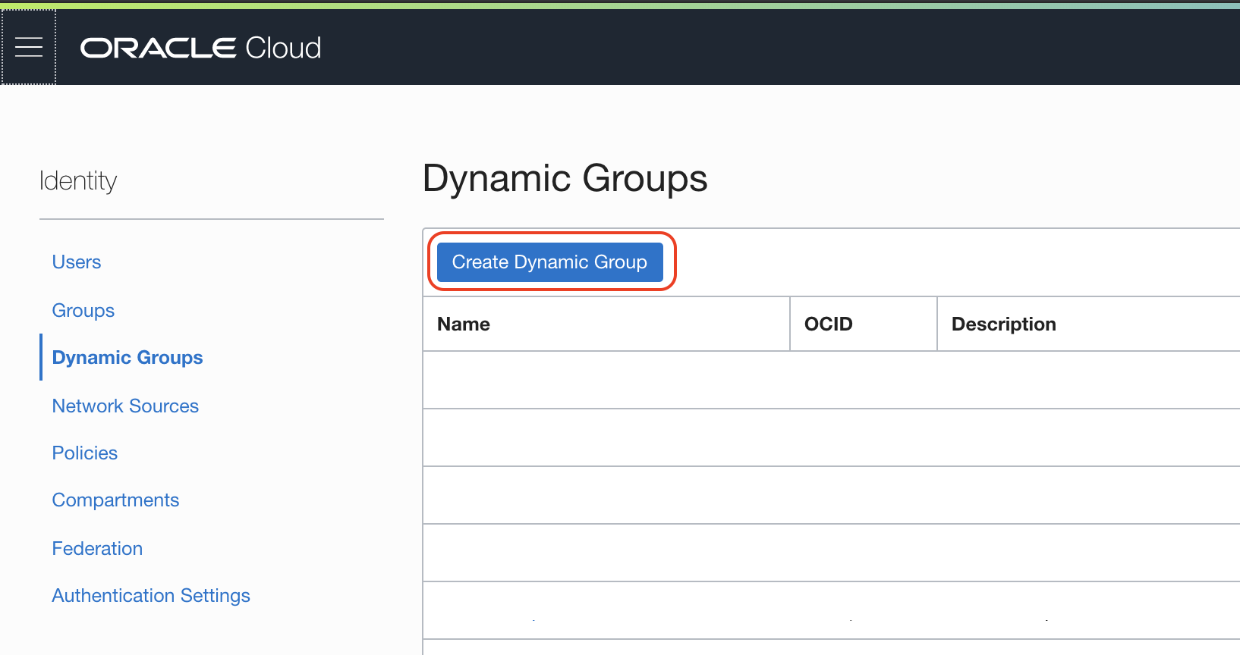
Task: Select Dynamic Groups sidebar item
Action: click(127, 358)
